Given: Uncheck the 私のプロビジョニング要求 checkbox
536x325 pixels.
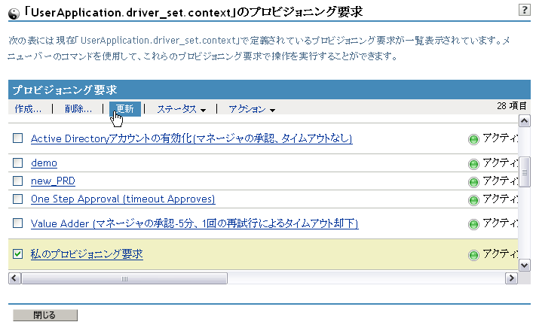Looking at the screenshot, I should 18,254.
